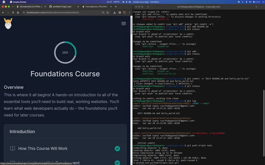The height and width of the screenshot is (165, 265).
Task: Open Chrome downloads
Action: (x=115, y=12)
